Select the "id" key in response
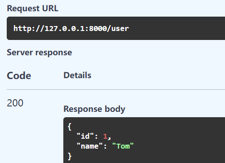The width and height of the screenshot is (225, 163). 85,136
